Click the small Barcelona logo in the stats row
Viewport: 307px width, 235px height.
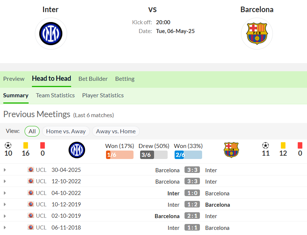click(x=231, y=150)
